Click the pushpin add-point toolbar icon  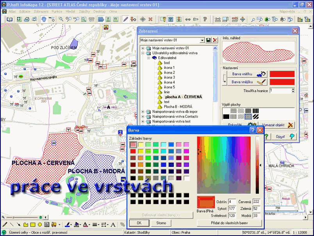point(133,19)
